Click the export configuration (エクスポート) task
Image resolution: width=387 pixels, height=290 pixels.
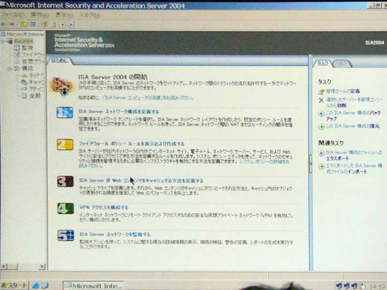click(x=354, y=155)
